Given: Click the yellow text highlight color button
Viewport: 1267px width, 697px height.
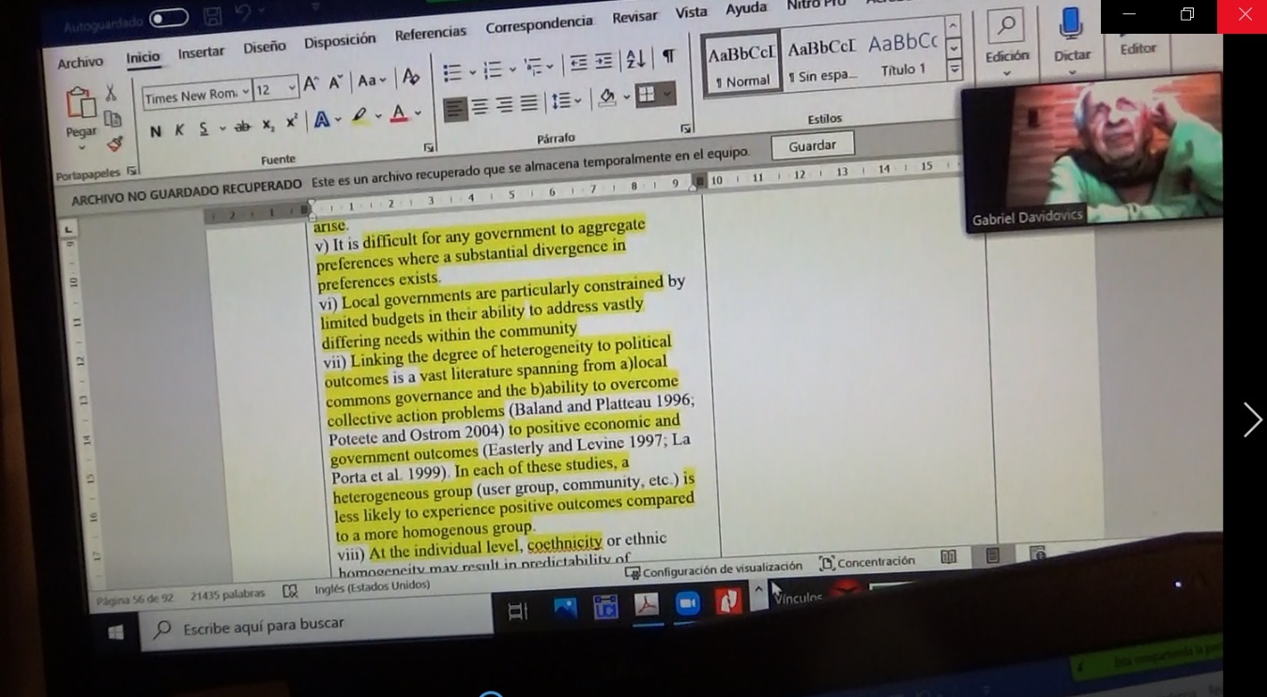Looking at the screenshot, I should [x=359, y=117].
